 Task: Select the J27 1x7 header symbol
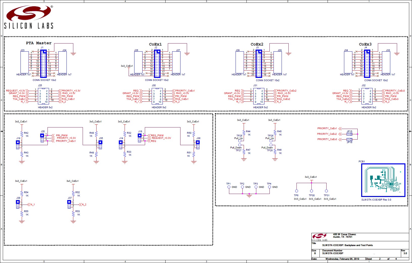tap(176, 62)
